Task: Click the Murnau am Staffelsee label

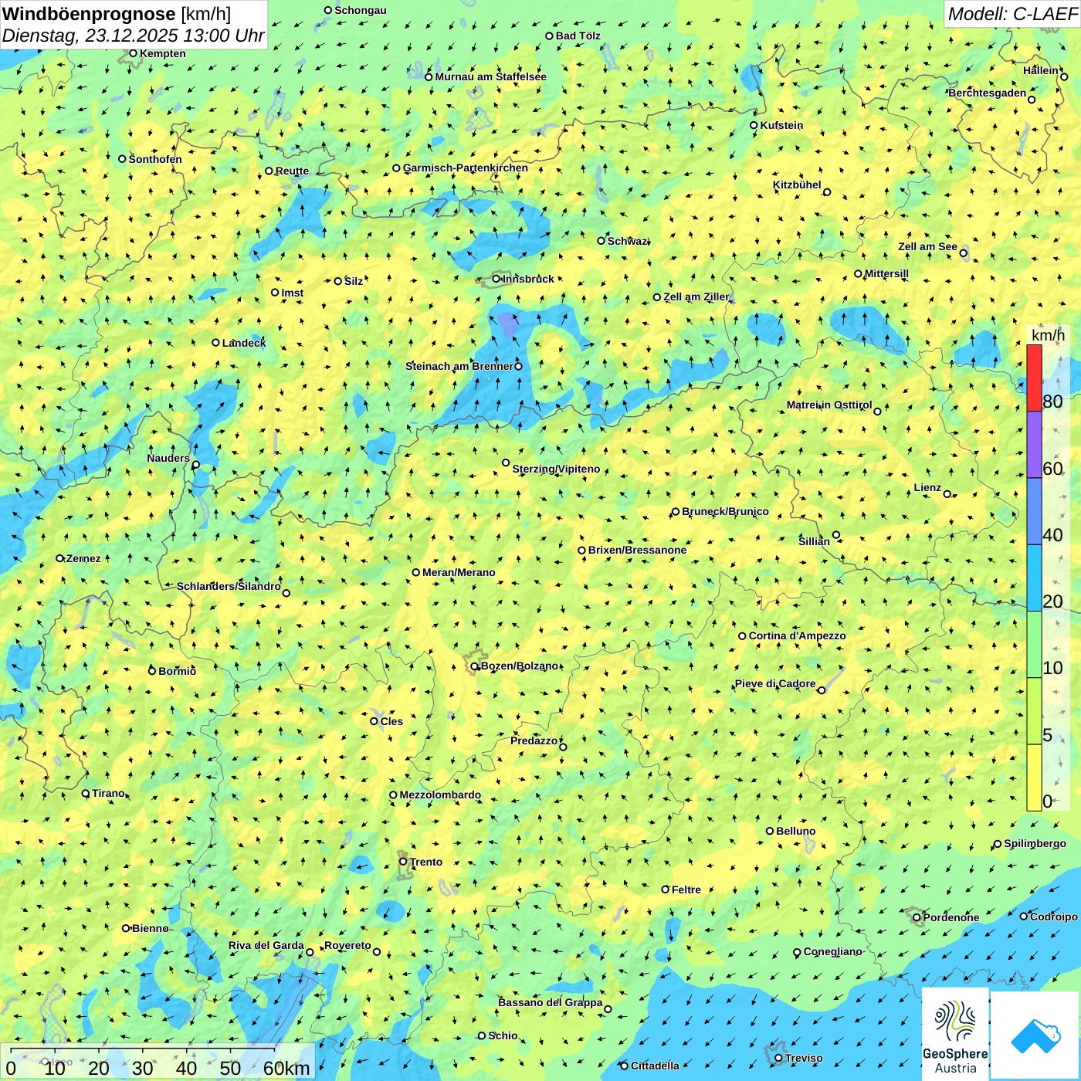Action: point(490,76)
